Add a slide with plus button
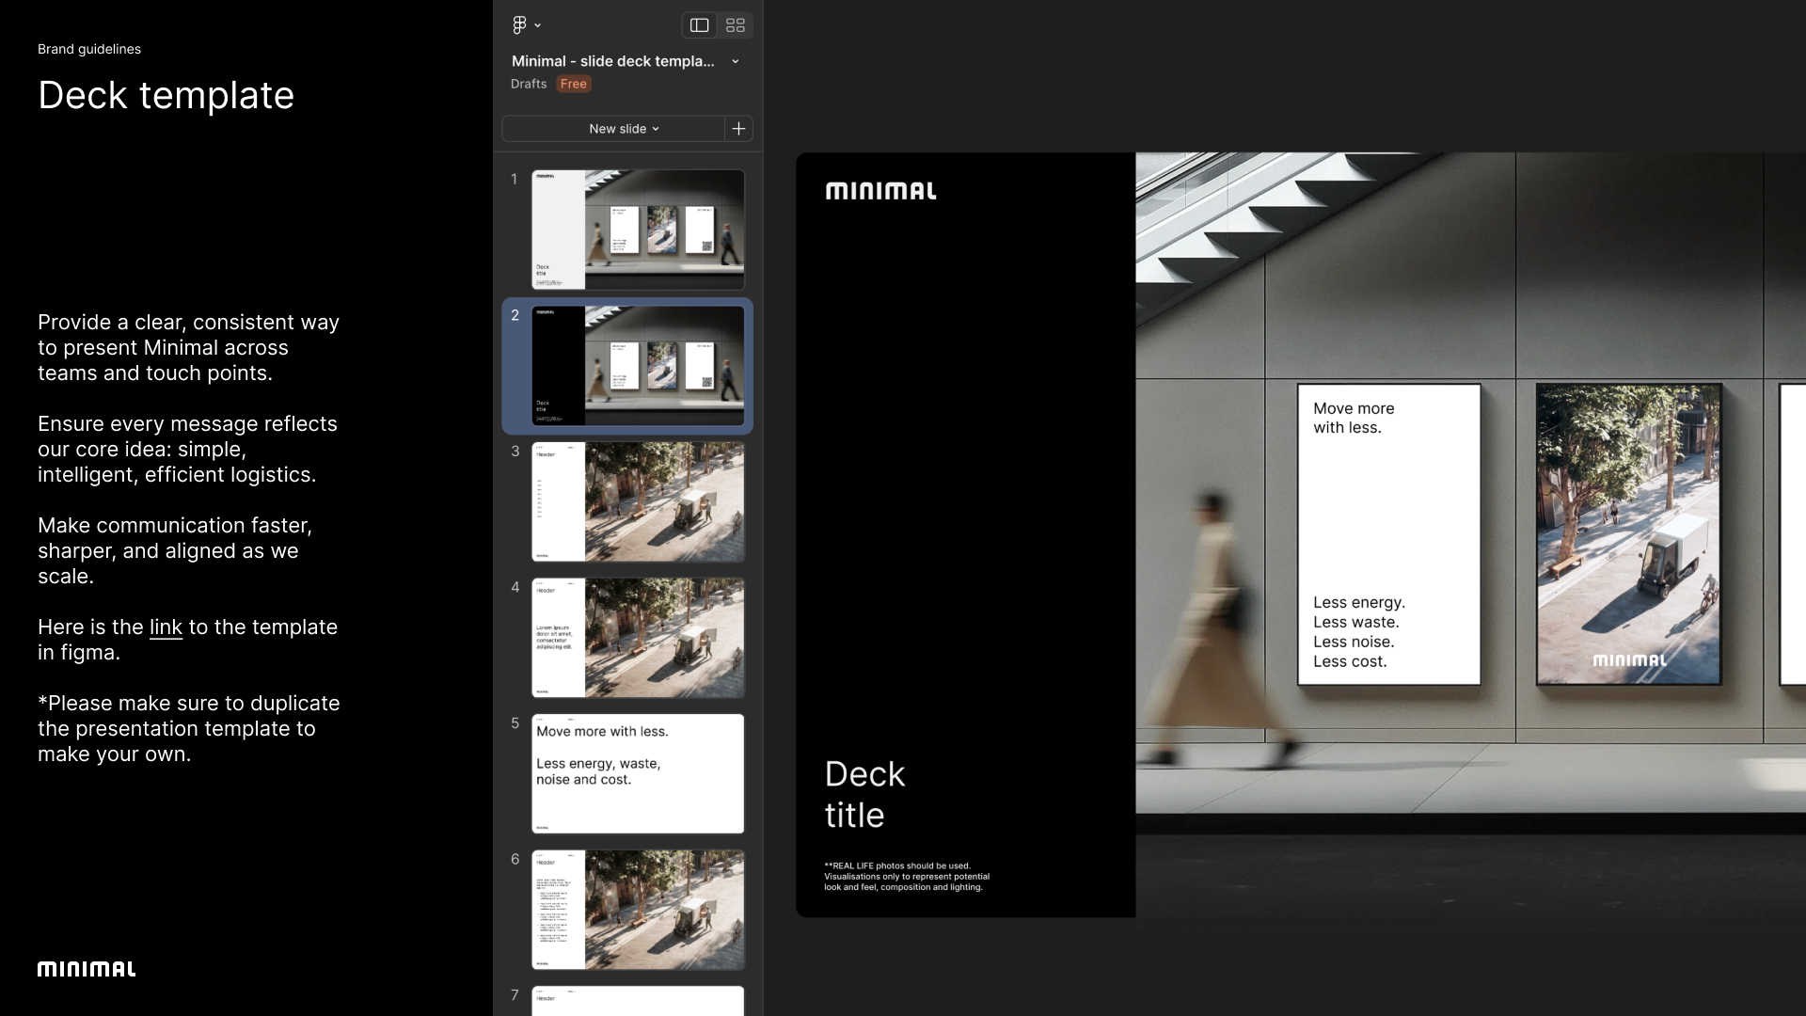The height and width of the screenshot is (1016, 1806). [x=739, y=129]
